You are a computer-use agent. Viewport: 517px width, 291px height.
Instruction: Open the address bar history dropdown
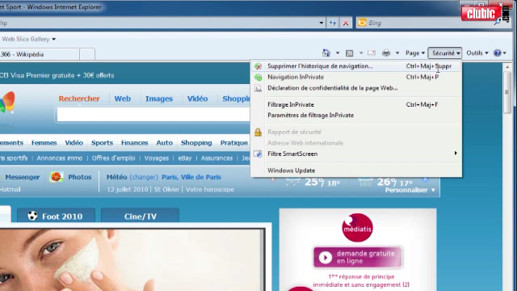tap(322, 23)
